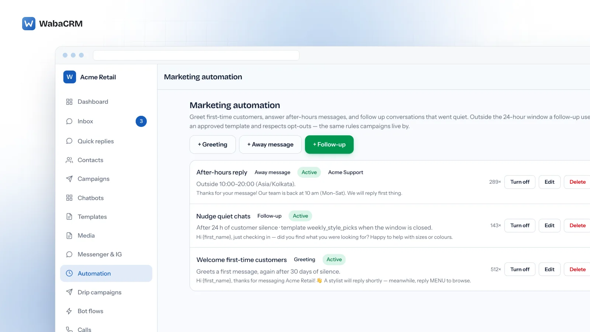Add a new Away message
The image size is (590, 332).
point(270,145)
